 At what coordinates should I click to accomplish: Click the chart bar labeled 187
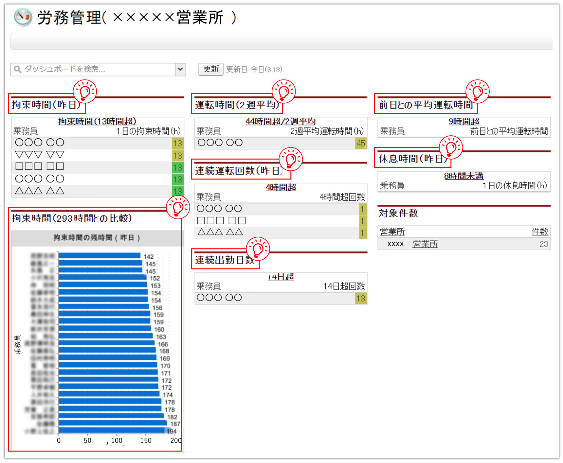pyautogui.click(x=113, y=423)
